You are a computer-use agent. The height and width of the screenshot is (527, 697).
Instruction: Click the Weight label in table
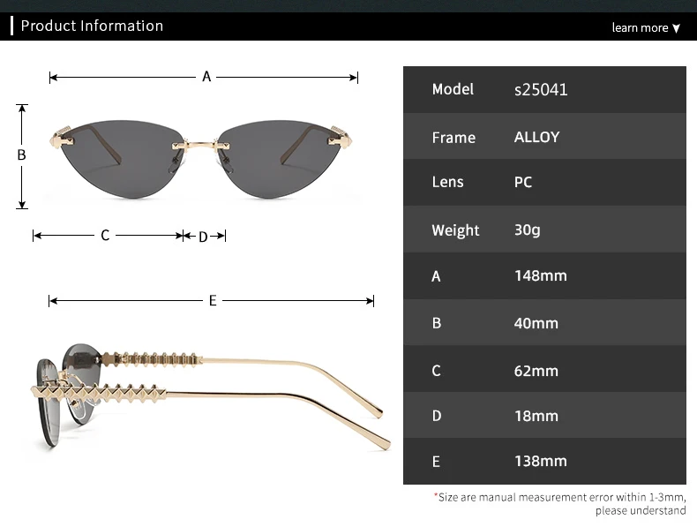coord(455,230)
